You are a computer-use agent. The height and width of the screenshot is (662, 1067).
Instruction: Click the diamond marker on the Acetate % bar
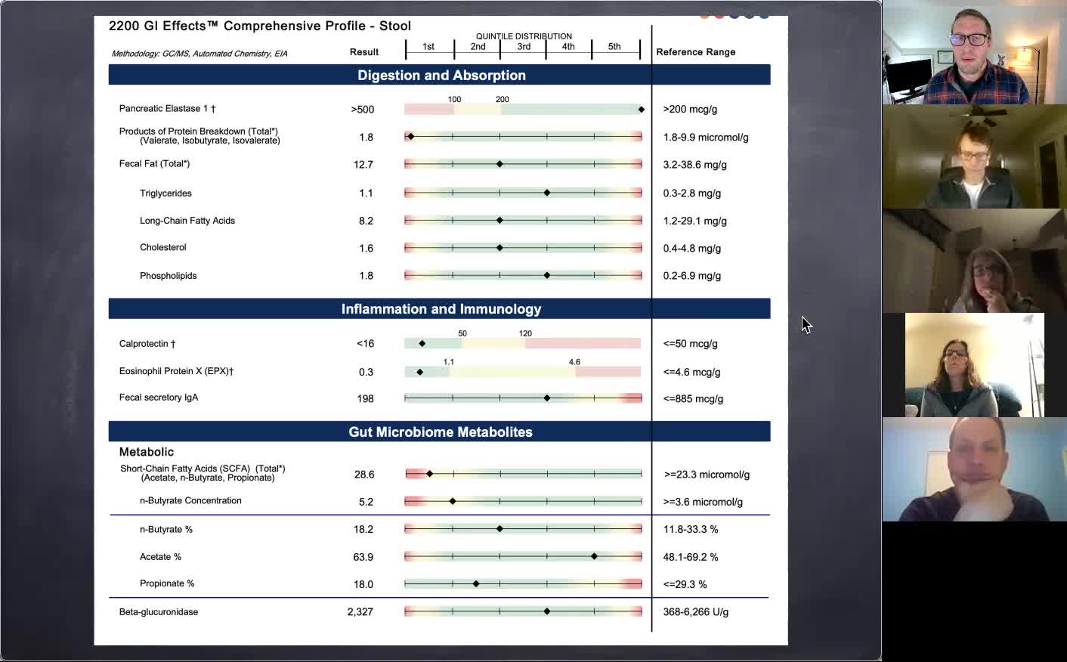click(x=594, y=556)
